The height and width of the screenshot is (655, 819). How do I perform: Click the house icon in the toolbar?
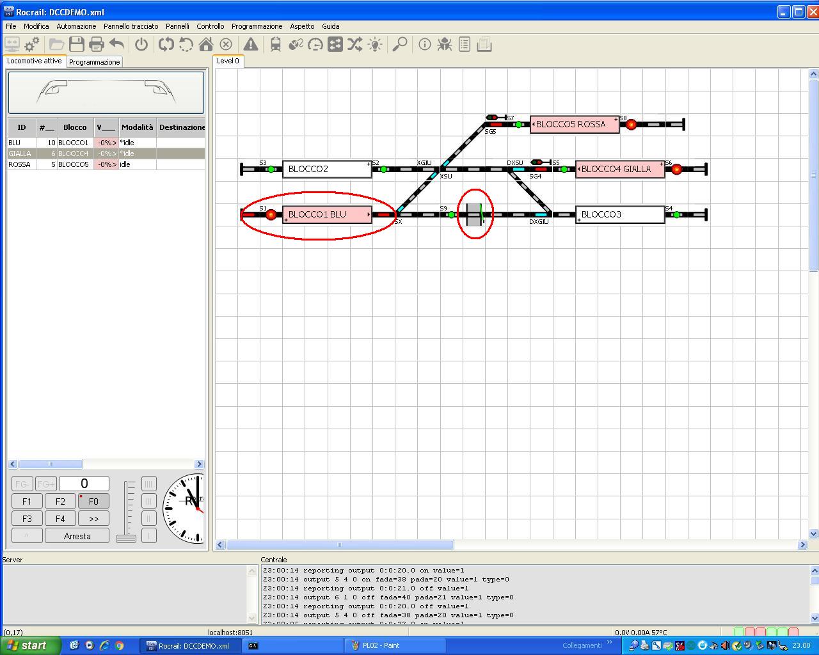coord(206,44)
